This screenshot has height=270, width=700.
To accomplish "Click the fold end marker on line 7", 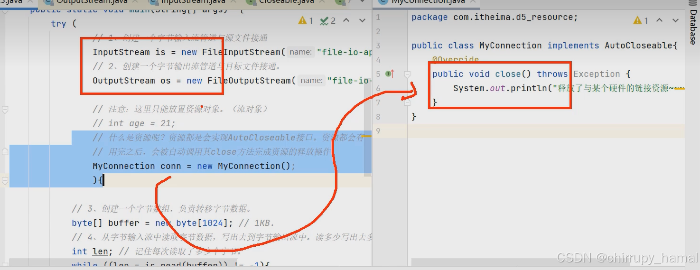I will pos(407,102).
